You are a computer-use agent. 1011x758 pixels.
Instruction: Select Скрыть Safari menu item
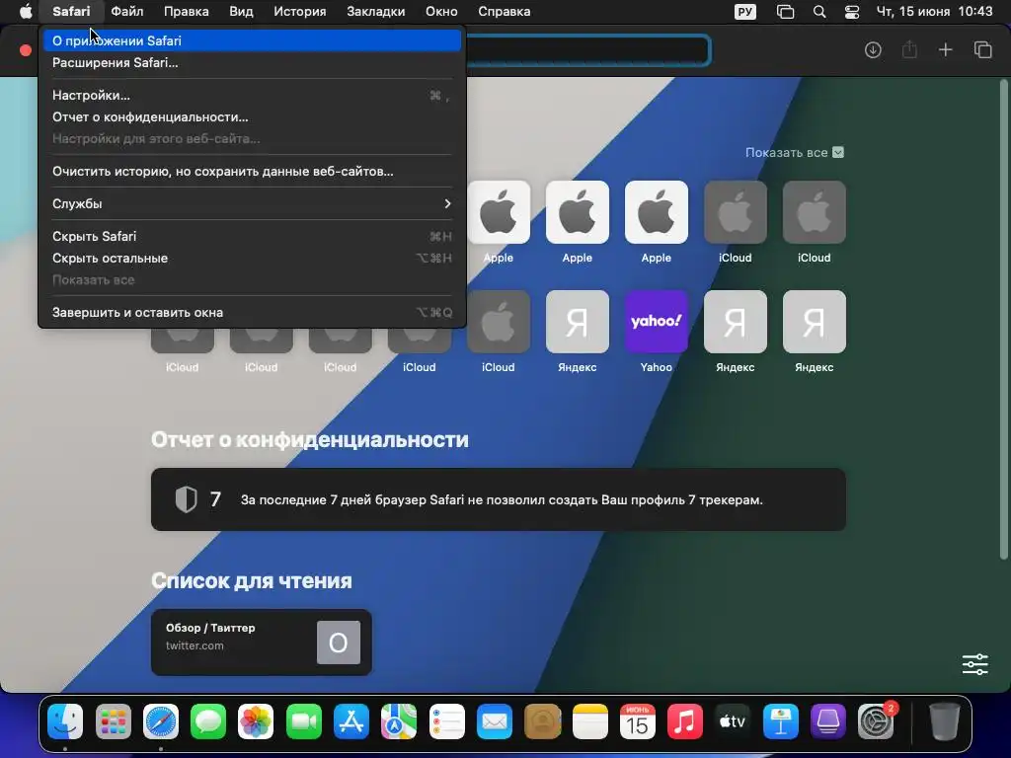point(252,237)
